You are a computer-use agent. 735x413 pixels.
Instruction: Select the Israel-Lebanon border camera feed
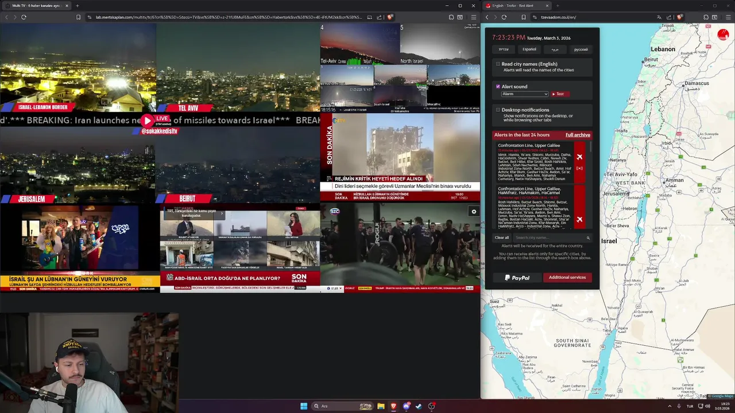coord(78,67)
